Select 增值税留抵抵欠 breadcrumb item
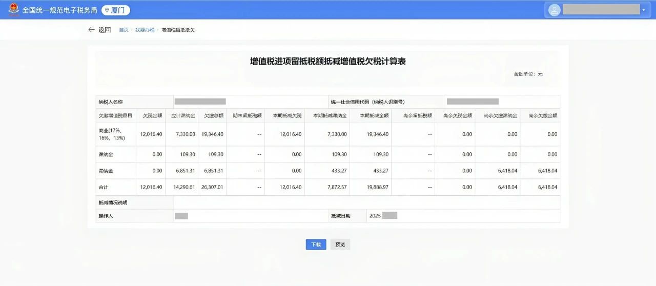656x286 pixels. 178,30
